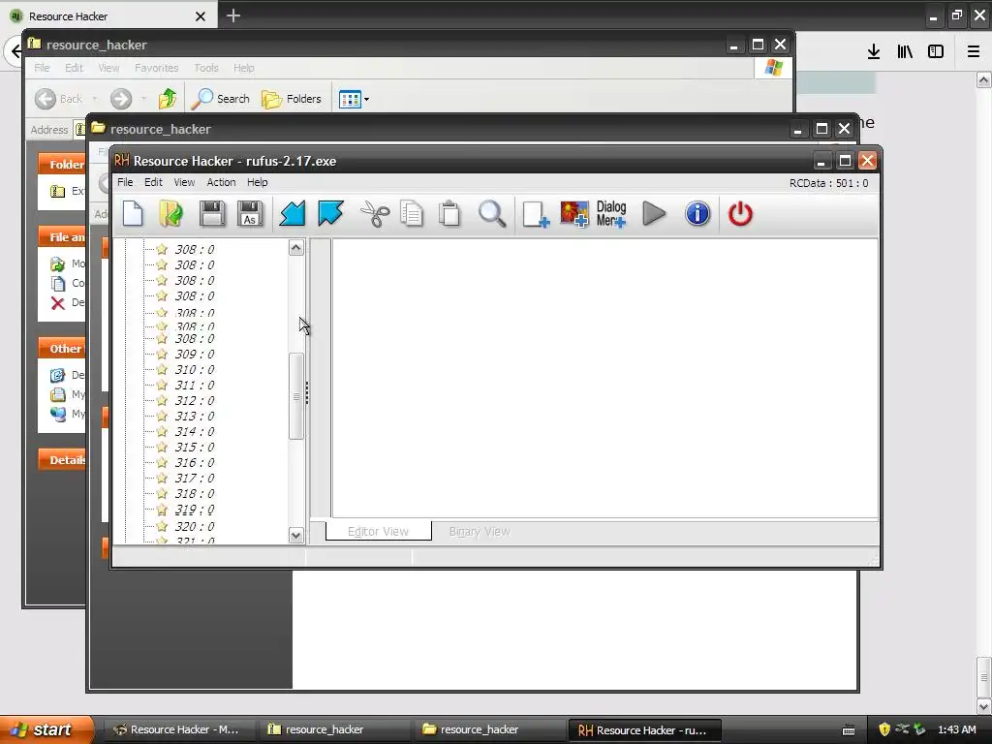The width and height of the screenshot is (992, 744).
Task: Click the splitter grip between panes
Action: pyautogui.click(x=307, y=393)
